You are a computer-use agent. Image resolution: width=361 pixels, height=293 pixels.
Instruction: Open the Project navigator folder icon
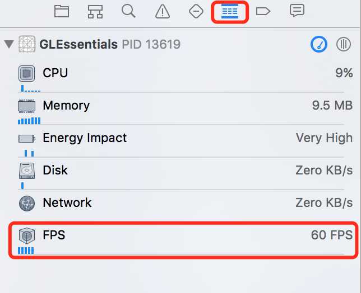(x=62, y=11)
